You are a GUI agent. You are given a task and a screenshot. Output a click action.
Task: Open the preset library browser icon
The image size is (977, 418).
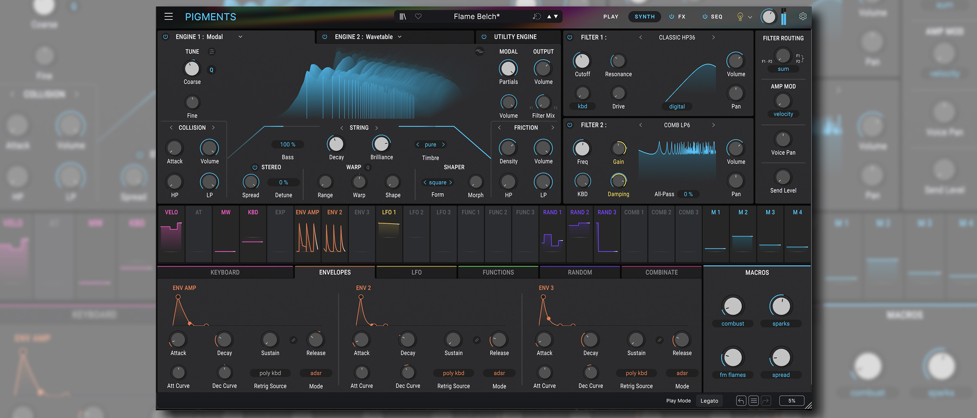click(403, 16)
